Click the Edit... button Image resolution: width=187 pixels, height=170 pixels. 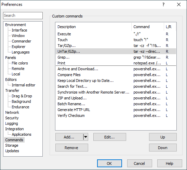(x=110, y=137)
